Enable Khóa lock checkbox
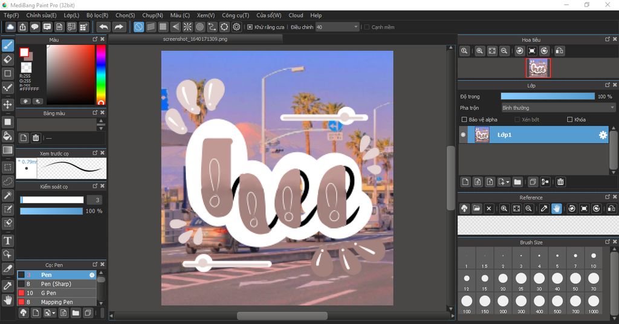Screen dimensions: 619x324 coord(569,120)
